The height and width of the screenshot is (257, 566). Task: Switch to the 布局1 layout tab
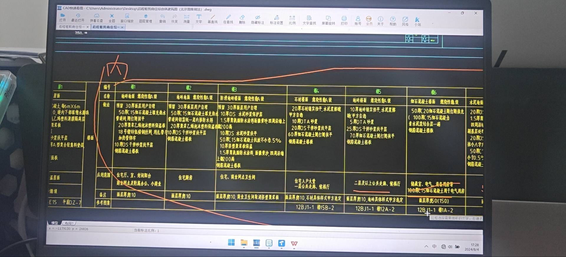click(x=69, y=223)
